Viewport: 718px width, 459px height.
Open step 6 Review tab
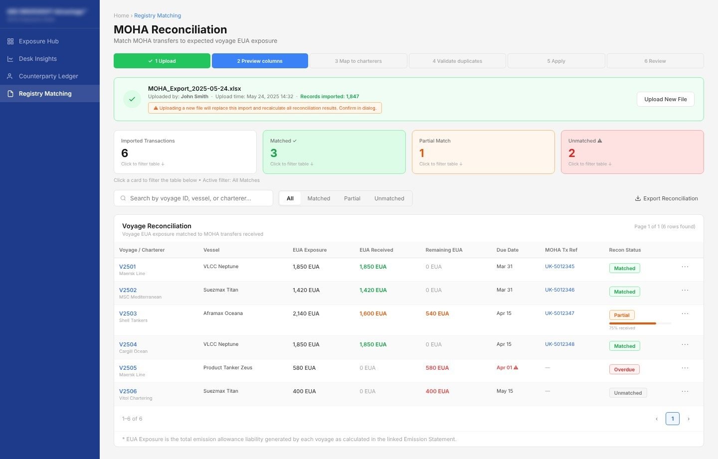click(655, 61)
